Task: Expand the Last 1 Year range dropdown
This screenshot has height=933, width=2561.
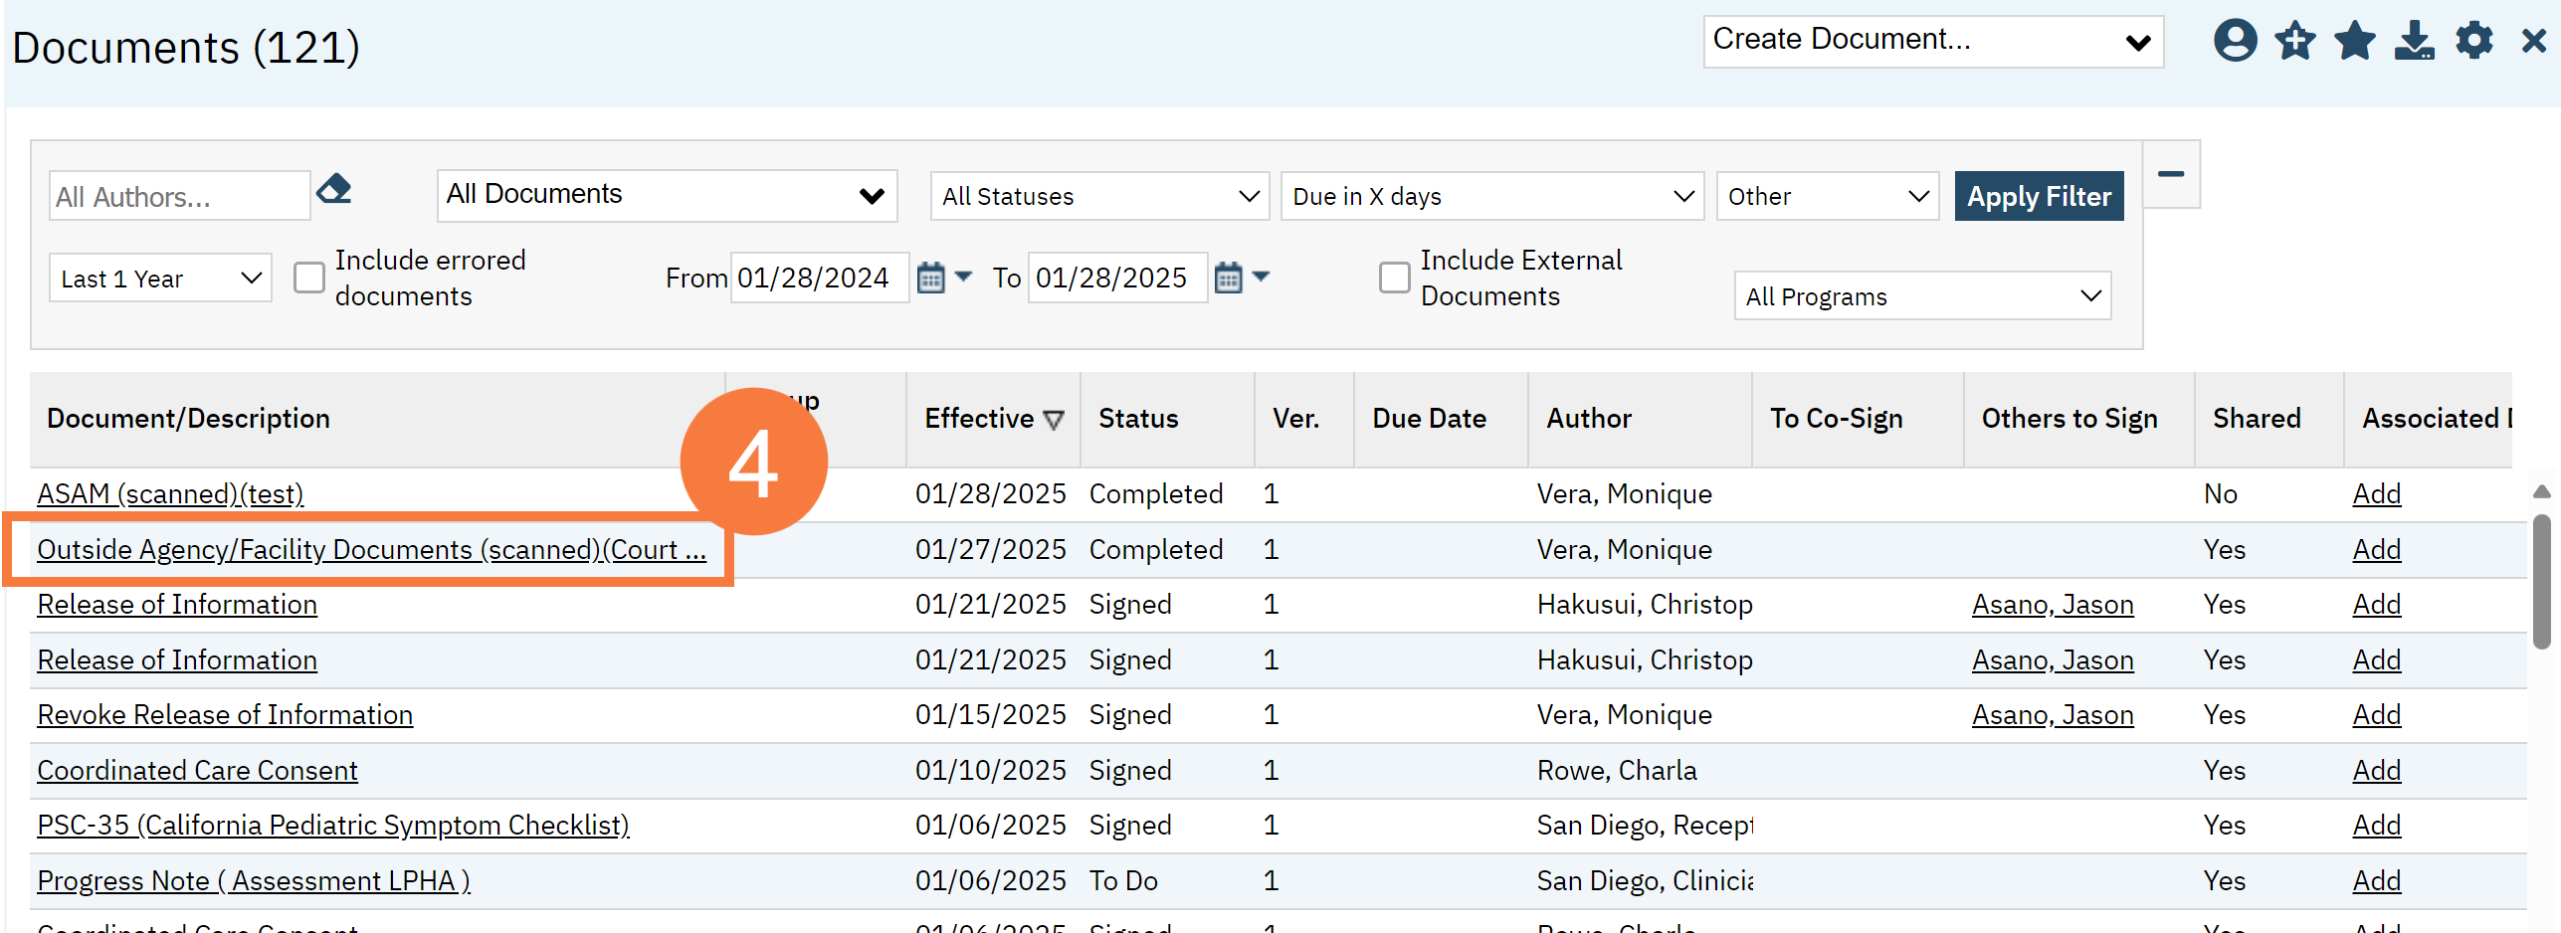Action: (160, 279)
